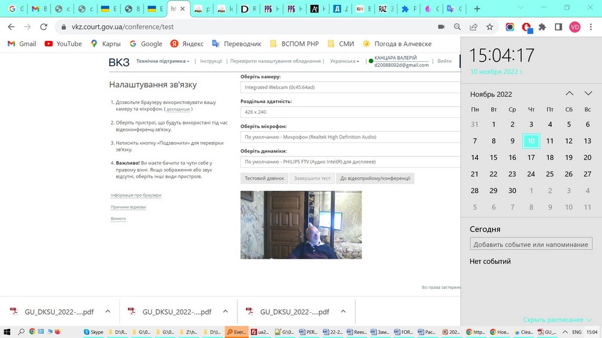Switch ENG input language in tray
The height and width of the screenshot is (338, 602).
(577, 332)
